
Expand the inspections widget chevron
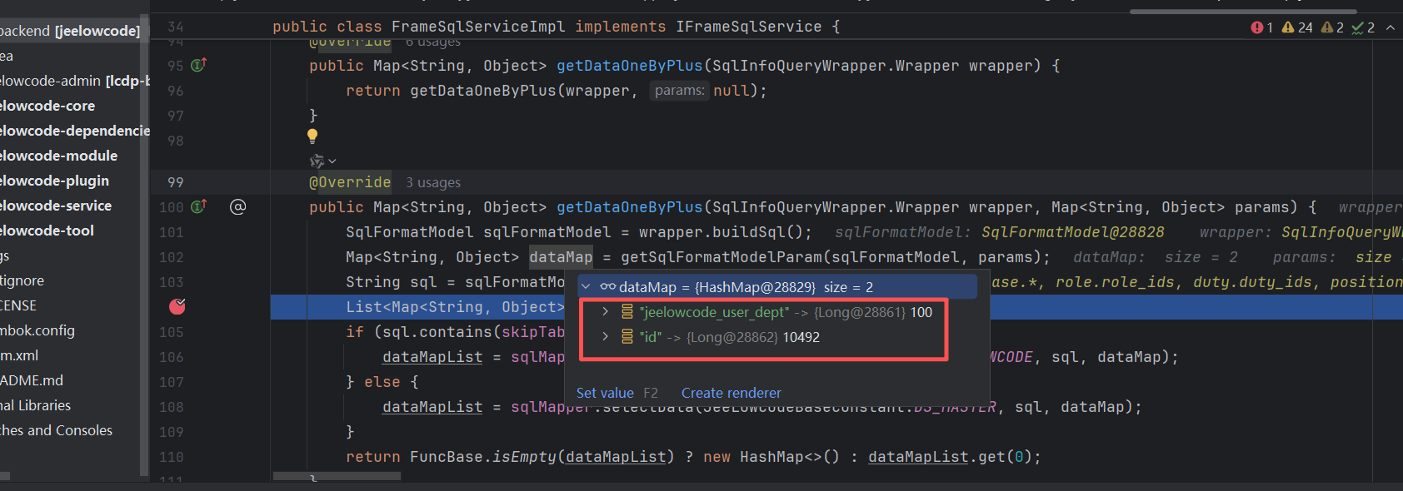click(x=1391, y=27)
